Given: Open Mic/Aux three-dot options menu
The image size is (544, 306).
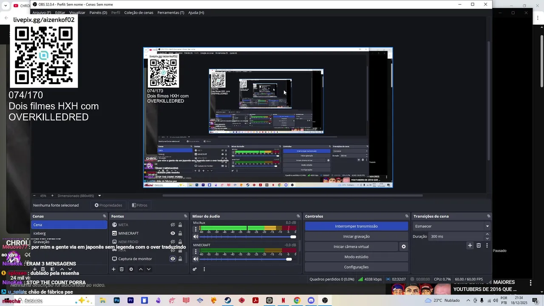Looking at the screenshot, I should click(195, 229).
